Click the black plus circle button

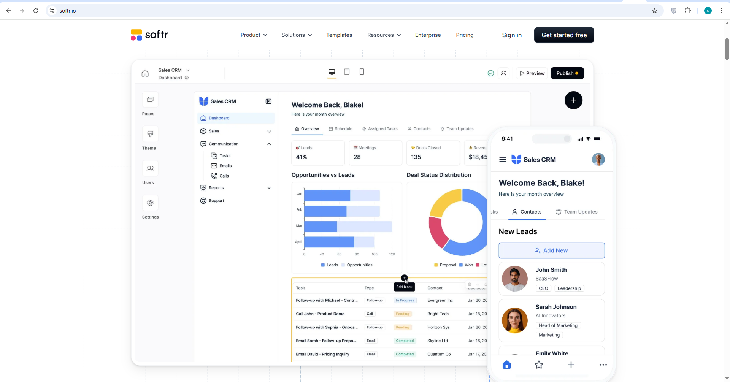click(573, 100)
